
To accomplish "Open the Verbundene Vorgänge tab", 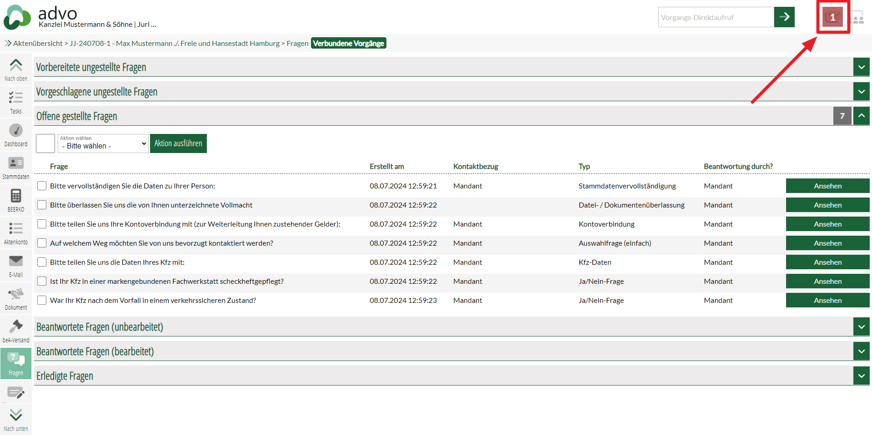I will coord(348,44).
